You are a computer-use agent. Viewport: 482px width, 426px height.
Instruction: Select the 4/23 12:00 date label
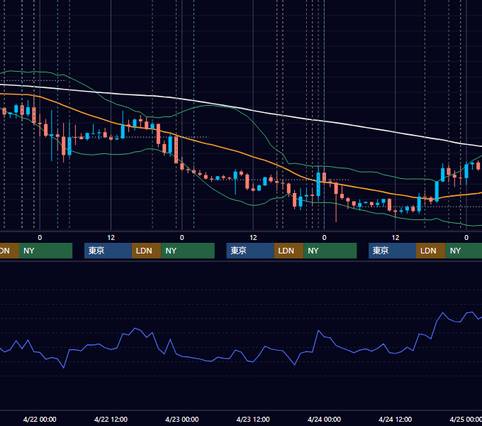[x=252, y=419]
